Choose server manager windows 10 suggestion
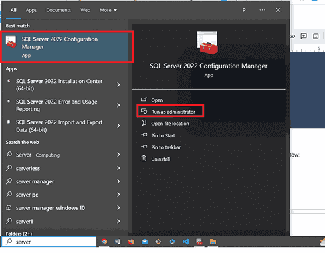Screen dimensions: 325x253 (x=50, y=208)
